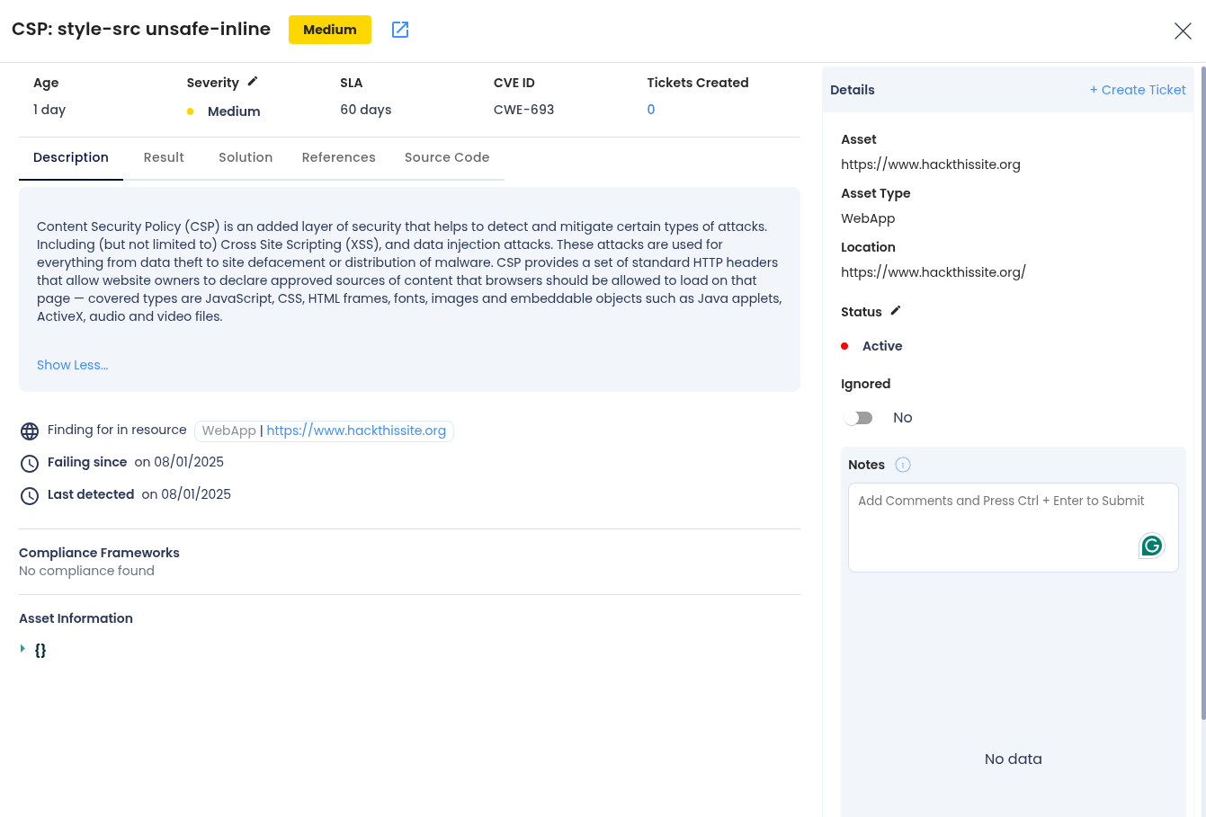Switch to the Result tab
This screenshot has width=1206, height=817.
164,157
